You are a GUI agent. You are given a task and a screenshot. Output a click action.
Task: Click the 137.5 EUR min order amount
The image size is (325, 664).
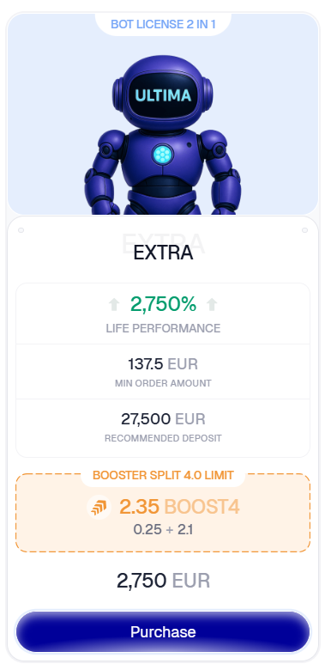(163, 363)
